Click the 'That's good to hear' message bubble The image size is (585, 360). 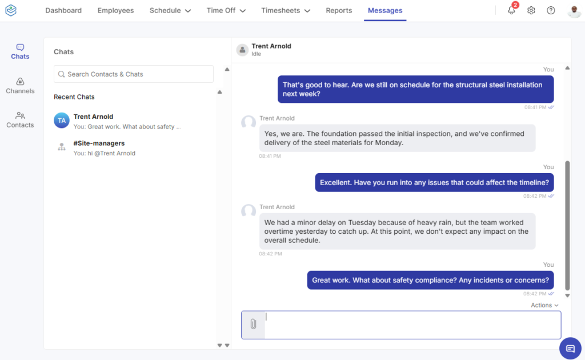tap(416, 89)
